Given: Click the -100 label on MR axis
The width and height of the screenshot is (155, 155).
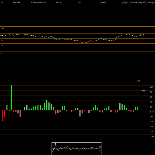Looking at the screenshot, I should tap(152, 137).
